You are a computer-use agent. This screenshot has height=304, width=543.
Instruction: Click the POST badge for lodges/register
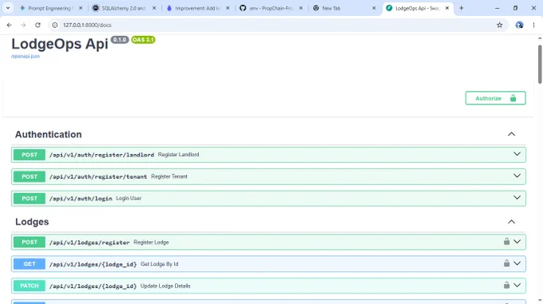[x=30, y=242]
